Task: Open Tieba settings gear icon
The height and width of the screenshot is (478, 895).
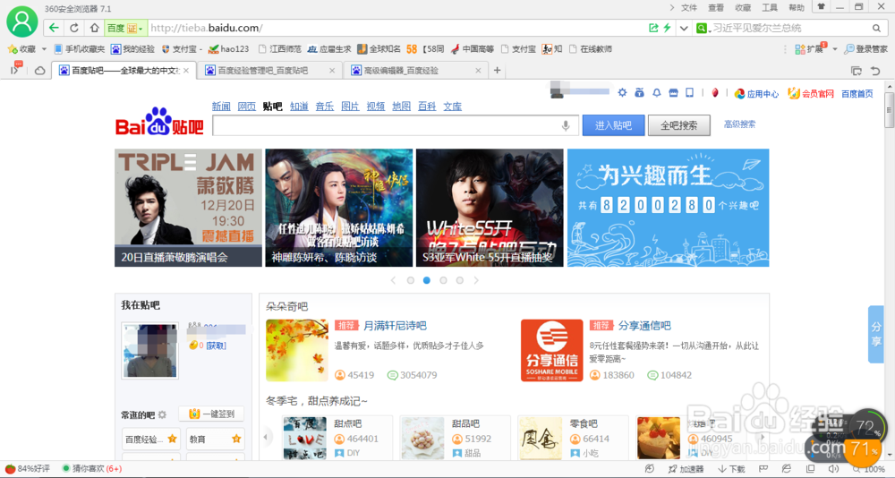Action: 622,92
